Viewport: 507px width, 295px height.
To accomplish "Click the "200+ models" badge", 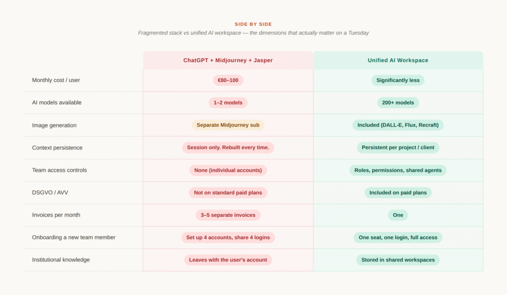I will 398,103.
